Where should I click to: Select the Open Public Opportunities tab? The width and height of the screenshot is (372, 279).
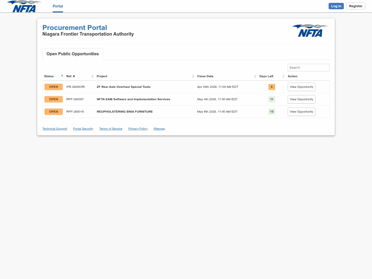[73, 54]
